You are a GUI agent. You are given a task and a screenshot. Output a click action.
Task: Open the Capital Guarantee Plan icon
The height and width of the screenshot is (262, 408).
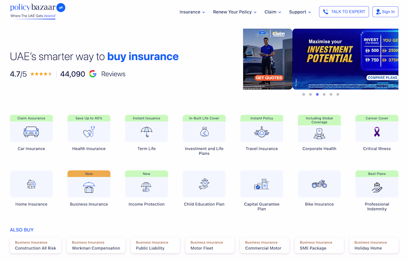(262, 184)
